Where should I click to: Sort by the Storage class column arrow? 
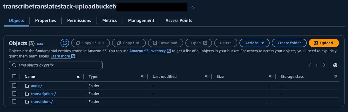[335, 77]
